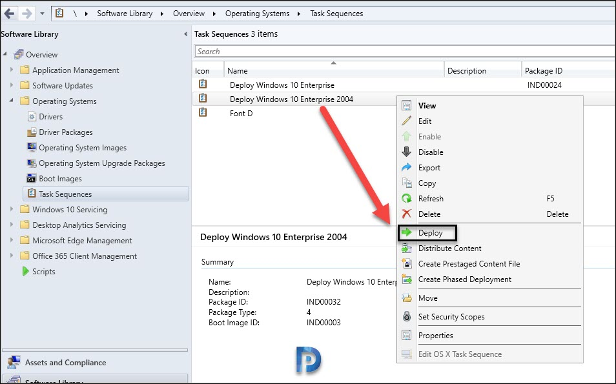Click Software Library in the breadcrumb
The image size is (616, 384).
click(x=125, y=14)
